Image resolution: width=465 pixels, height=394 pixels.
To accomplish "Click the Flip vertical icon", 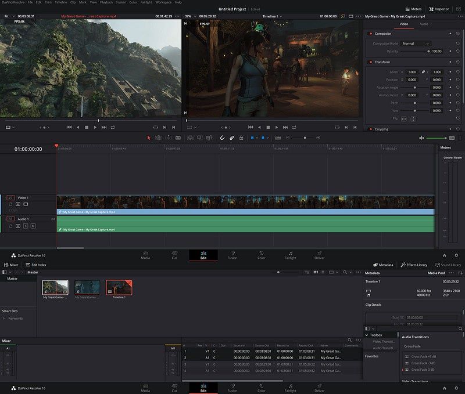I will (413, 119).
